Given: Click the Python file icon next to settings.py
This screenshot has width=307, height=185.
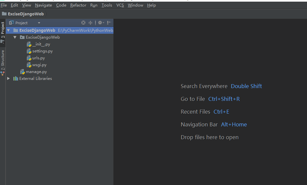Looking at the screenshot, I should [x=29, y=51].
